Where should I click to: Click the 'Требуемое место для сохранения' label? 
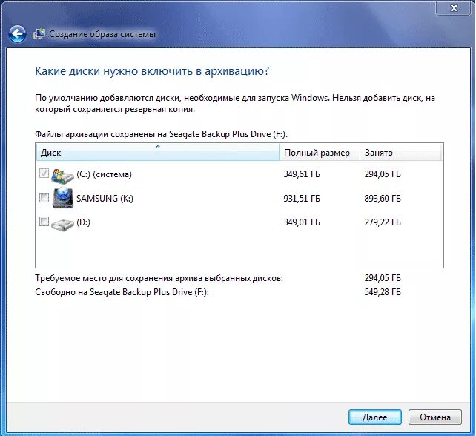tap(159, 278)
